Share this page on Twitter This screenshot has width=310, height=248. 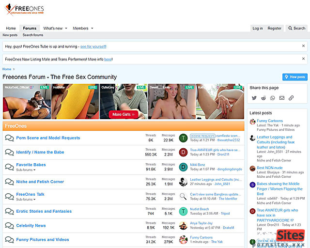[254, 98]
